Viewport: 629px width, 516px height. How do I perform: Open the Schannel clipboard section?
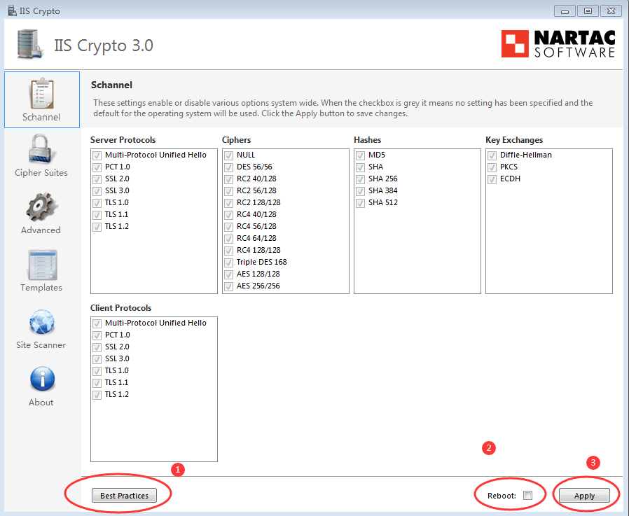(42, 100)
